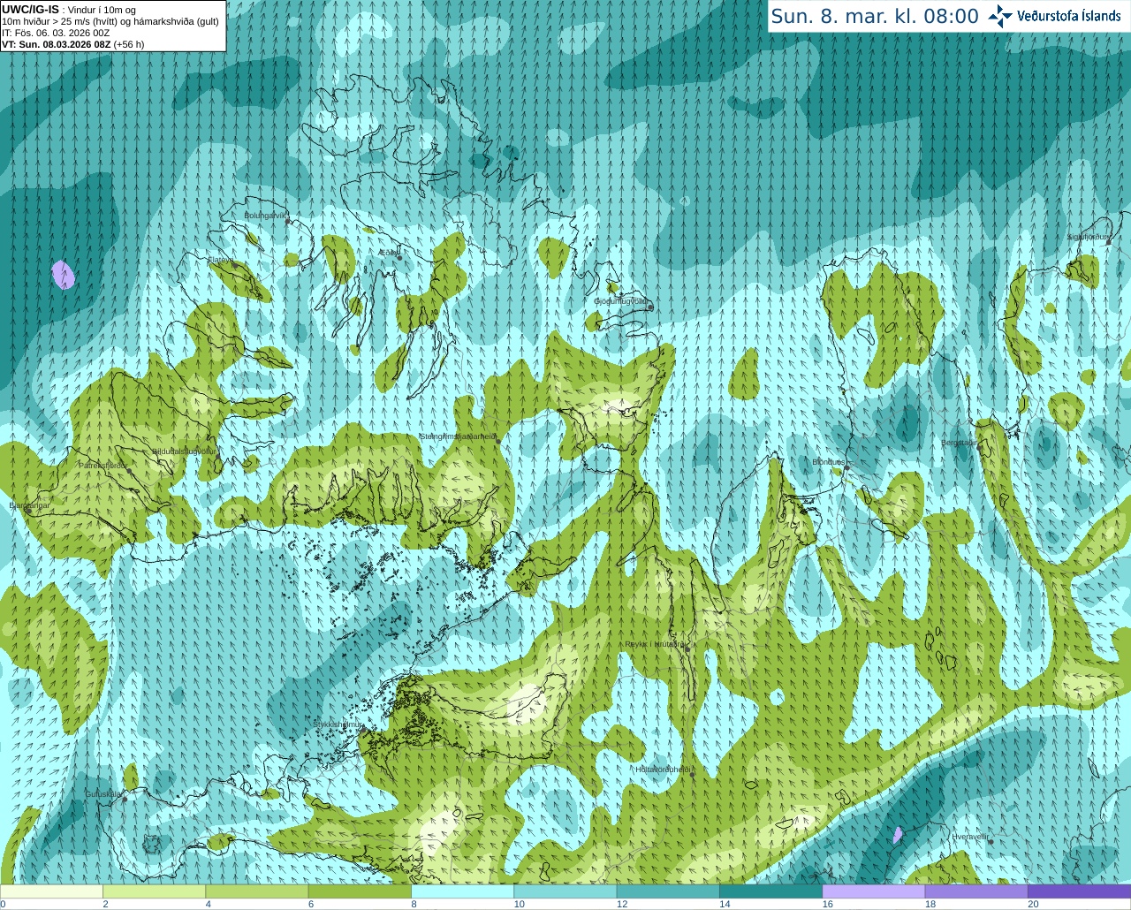Image resolution: width=1131 pixels, height=910 pixels.
Task: Click the 'UWC/IG-IS' model title text
Action: tap(30, 10)
